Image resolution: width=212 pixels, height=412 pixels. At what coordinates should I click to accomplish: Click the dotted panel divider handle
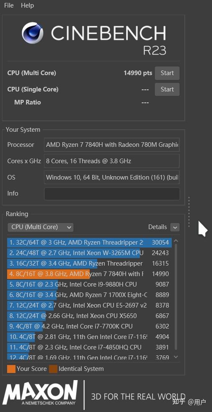(189, 211)
